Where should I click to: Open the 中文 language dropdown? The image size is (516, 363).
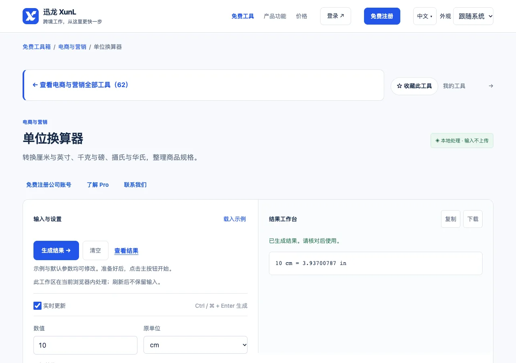(x=424, y=16)
